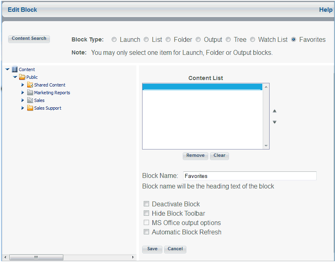
Task: Select the highlighted Content List row
Action: point(202,87)
